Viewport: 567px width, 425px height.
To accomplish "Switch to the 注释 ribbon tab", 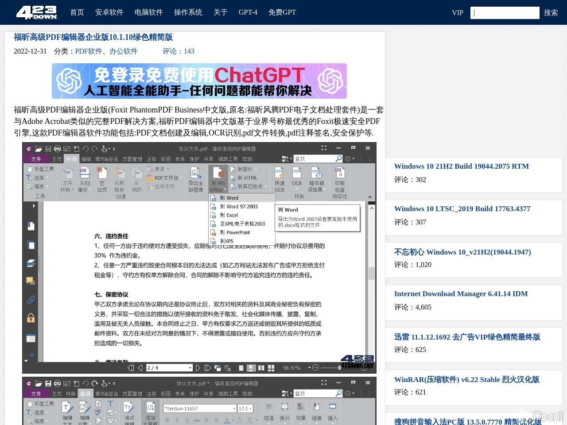I will pos(151,158).
